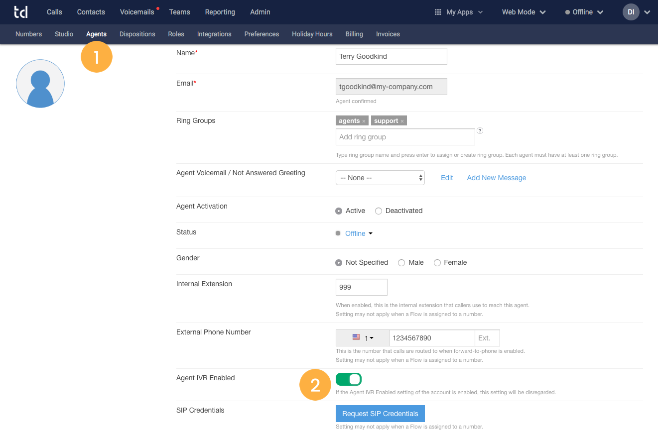Remove the support ring group tag
The width and height of the screenshot is (658, 434).
pos(401,120)
